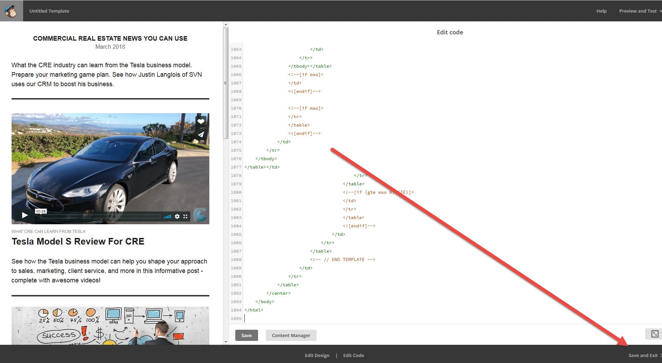Click the Save button
The height and width of the screenshot is (363, 662).
(x=246, y=335)
